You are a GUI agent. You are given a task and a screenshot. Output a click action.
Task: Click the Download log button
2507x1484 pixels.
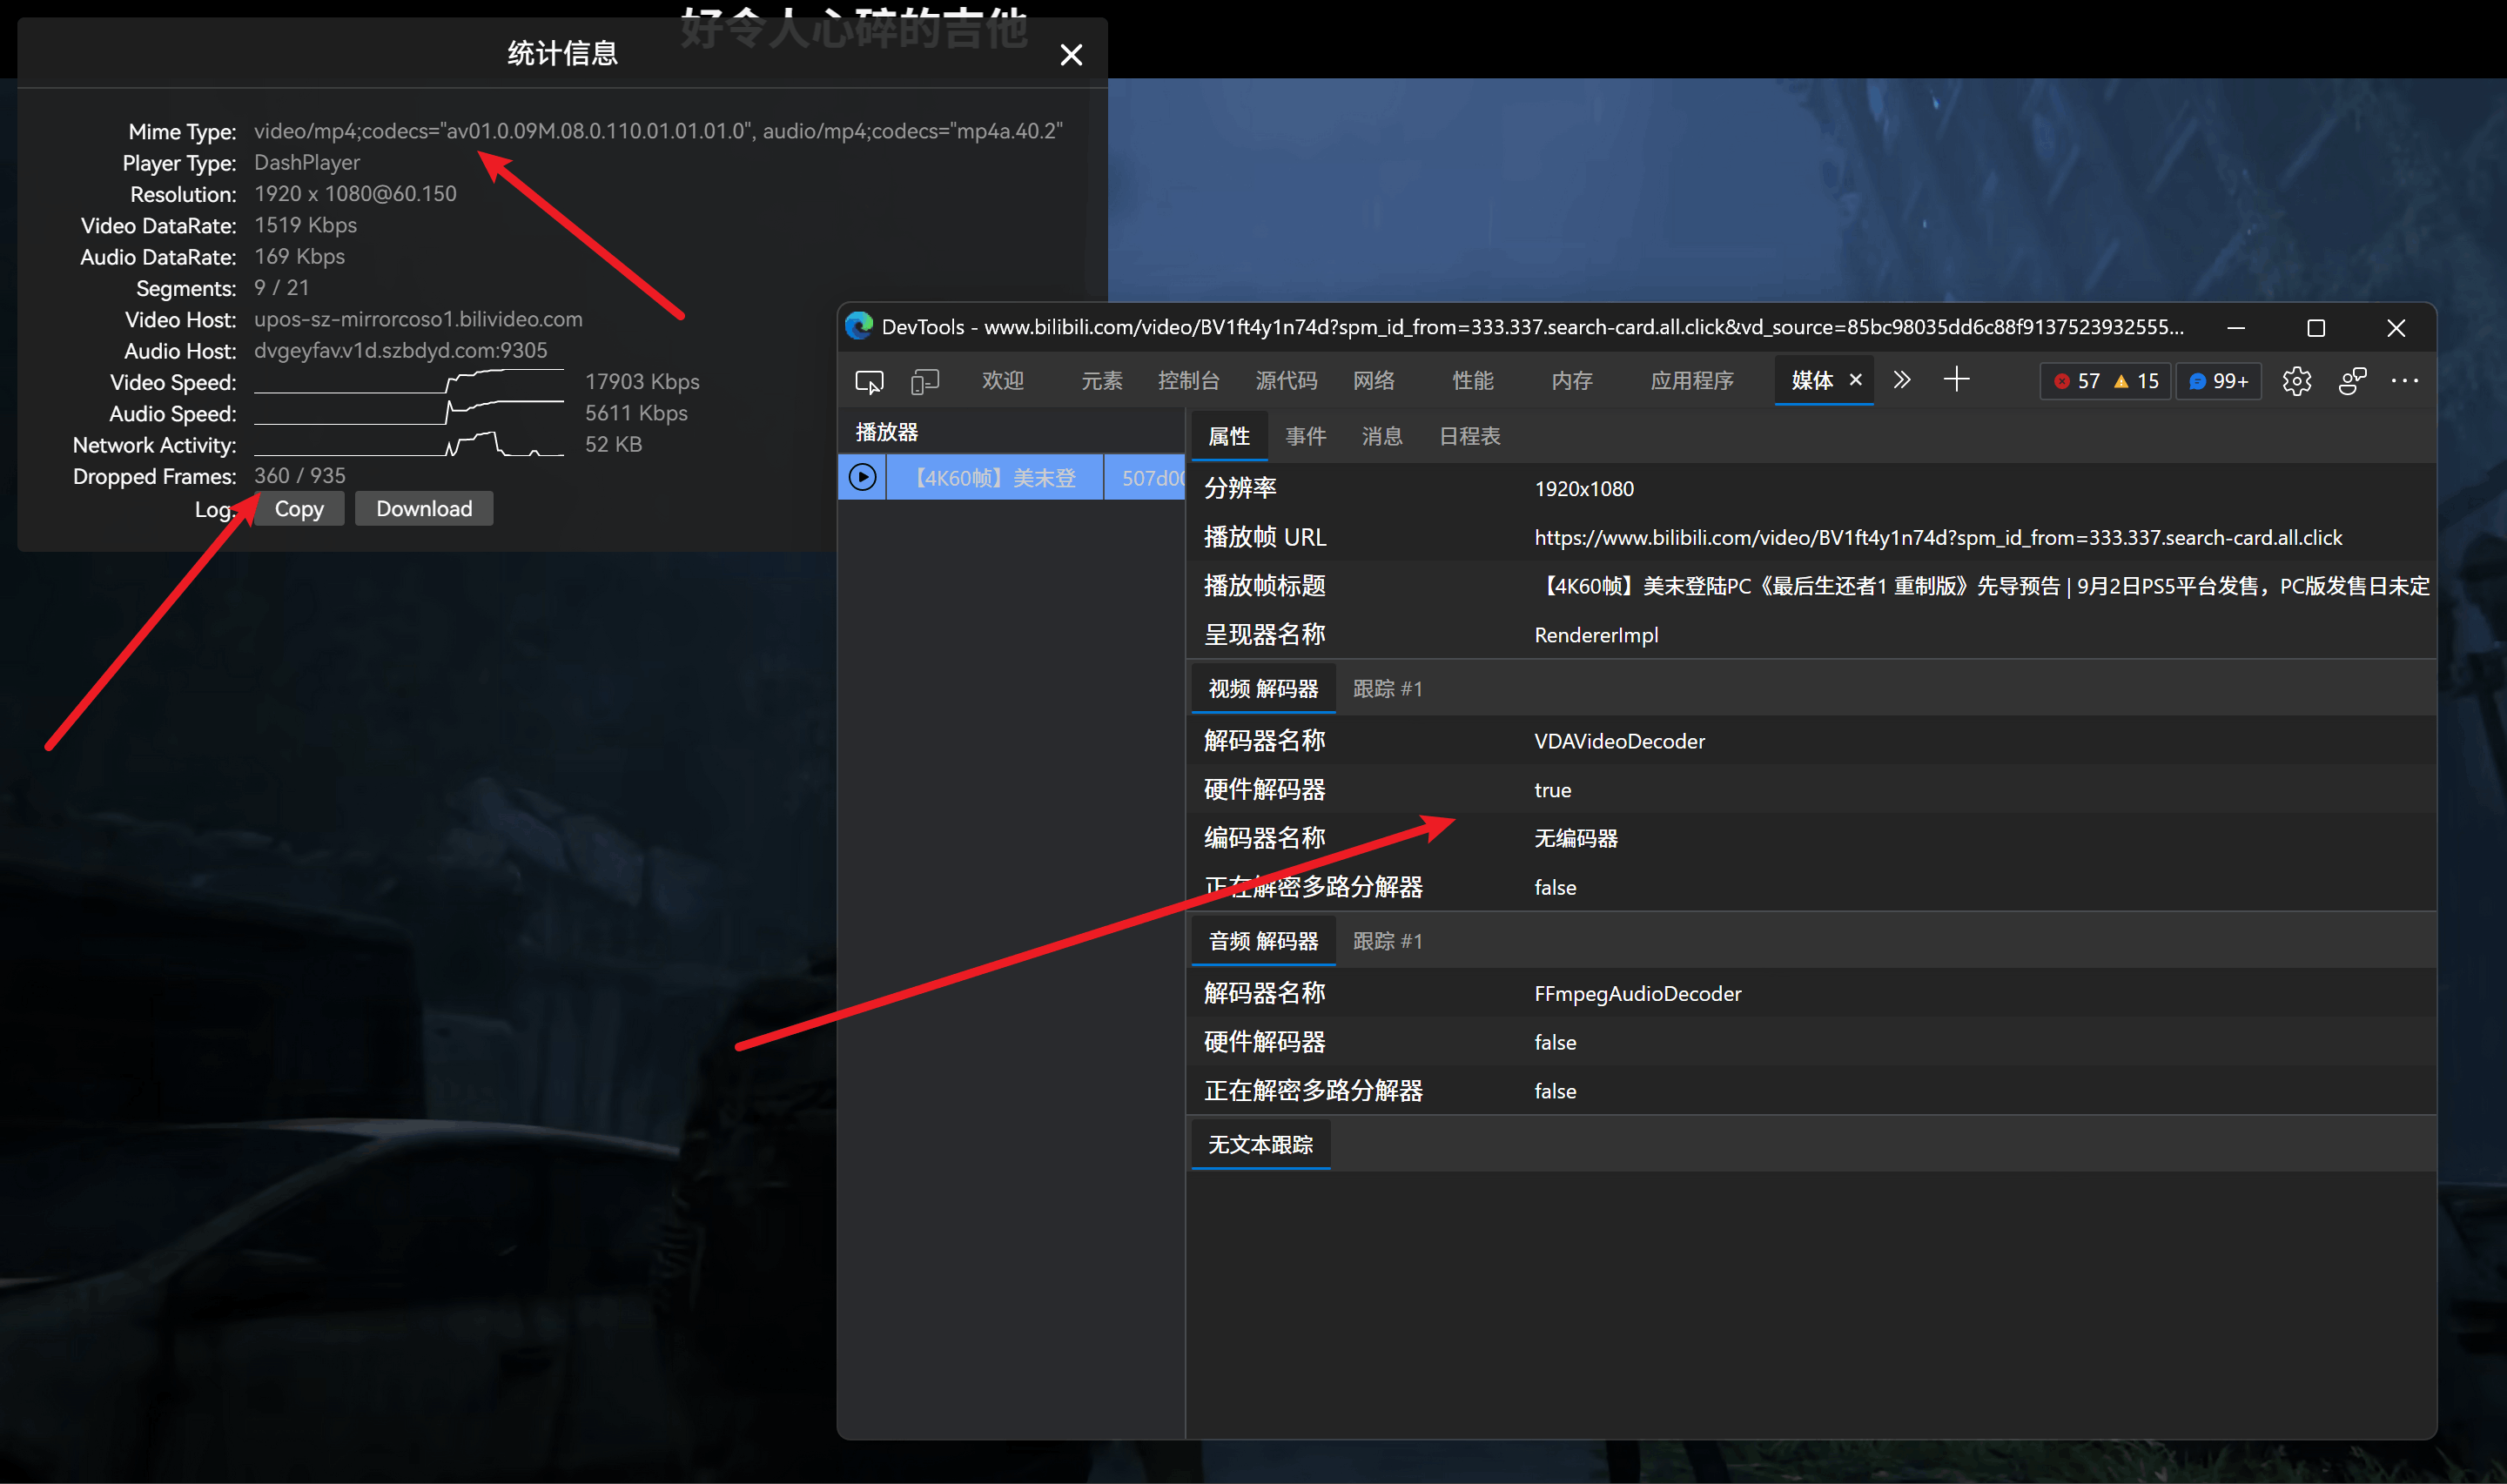coord(424,509)
